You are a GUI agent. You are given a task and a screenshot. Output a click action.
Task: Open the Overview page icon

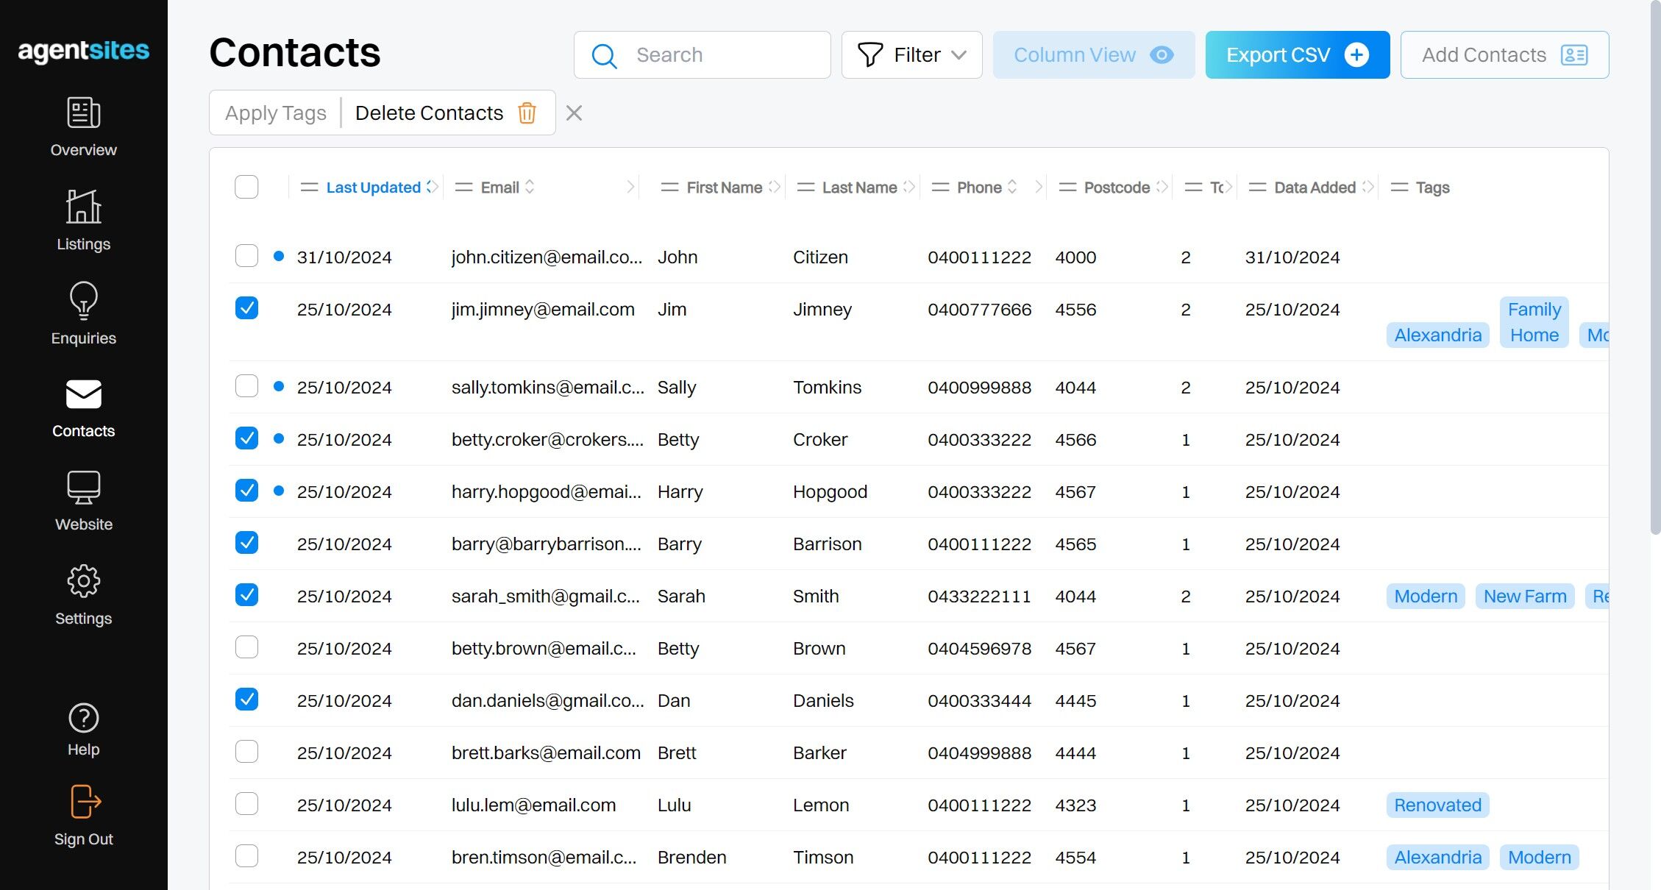[83, 113]
